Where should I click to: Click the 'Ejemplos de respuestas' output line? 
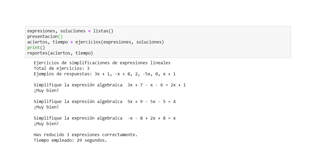pos(105,74)
